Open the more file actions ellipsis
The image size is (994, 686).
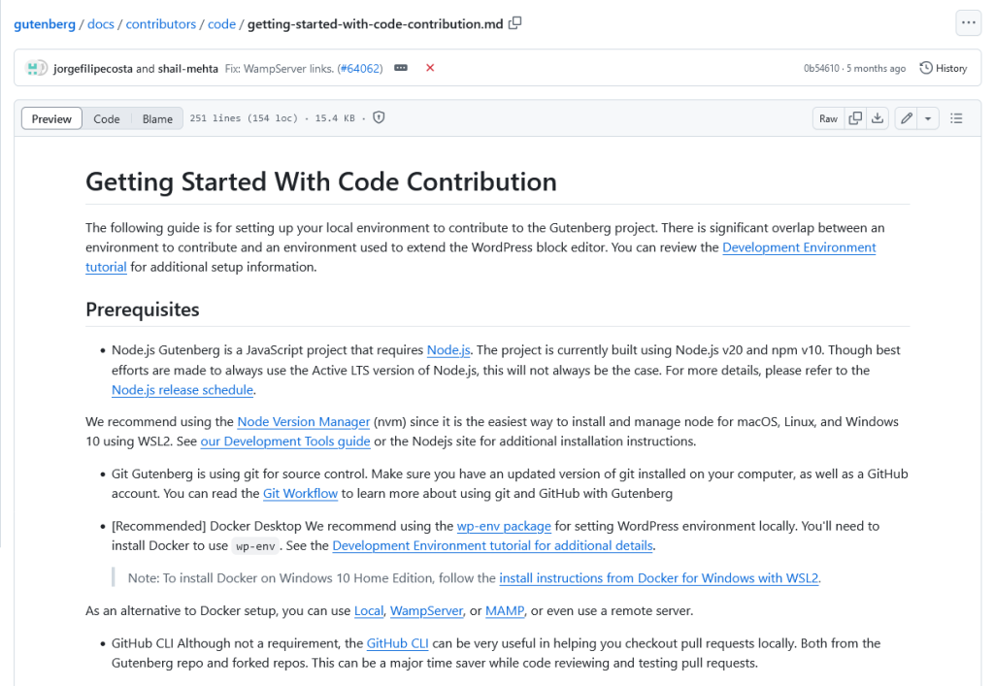968,23
